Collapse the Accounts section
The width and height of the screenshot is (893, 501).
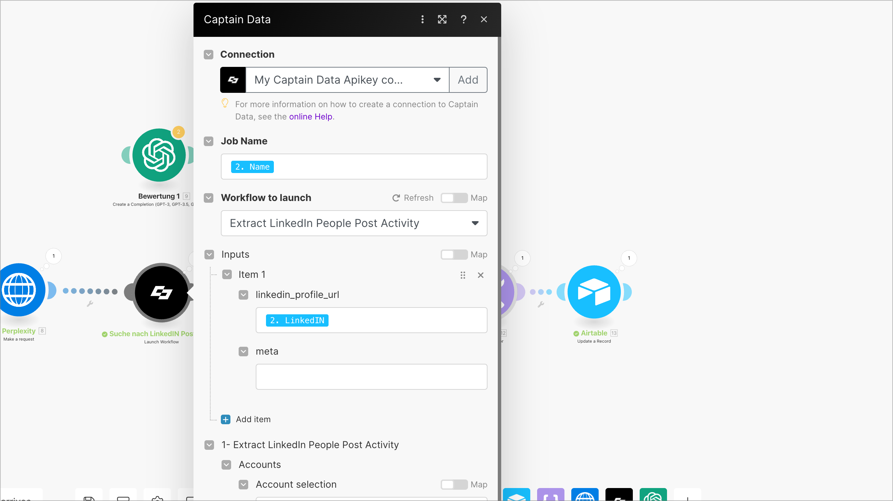(x=226, y=465)
